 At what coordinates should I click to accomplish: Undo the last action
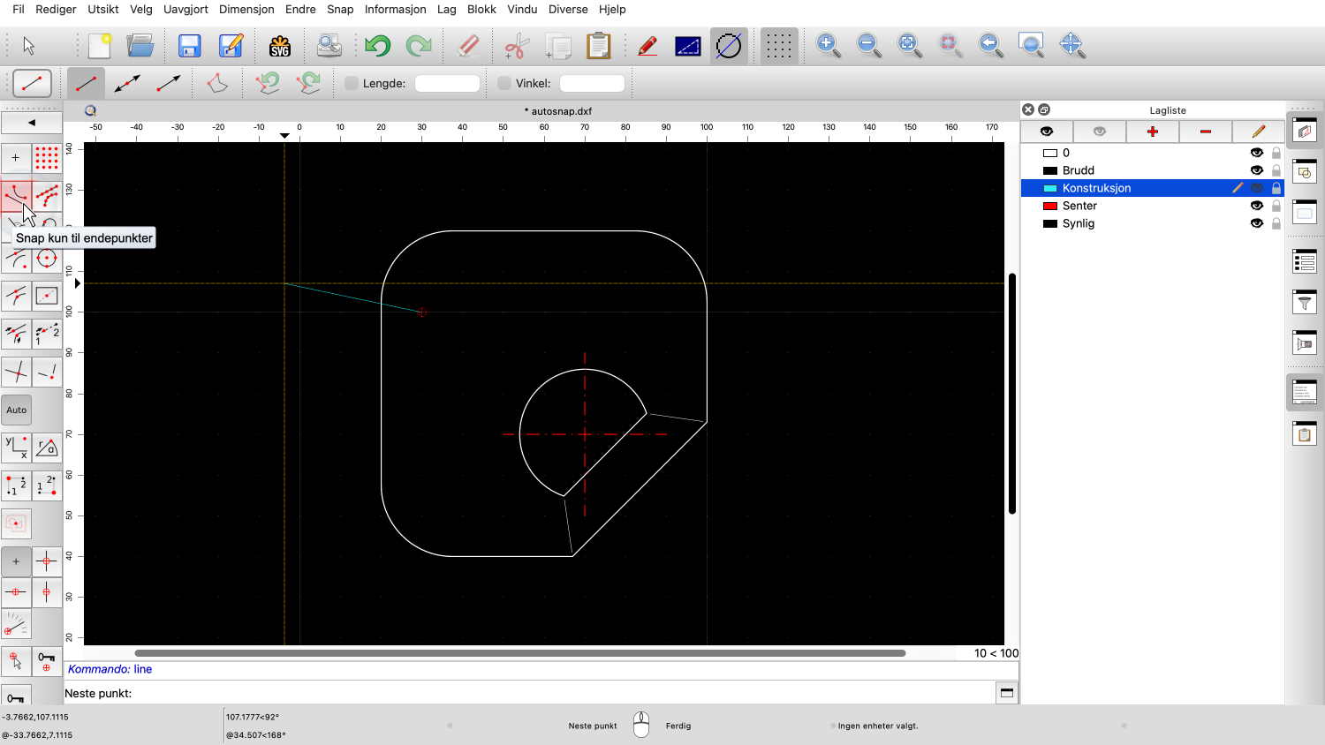pos(377,46)
